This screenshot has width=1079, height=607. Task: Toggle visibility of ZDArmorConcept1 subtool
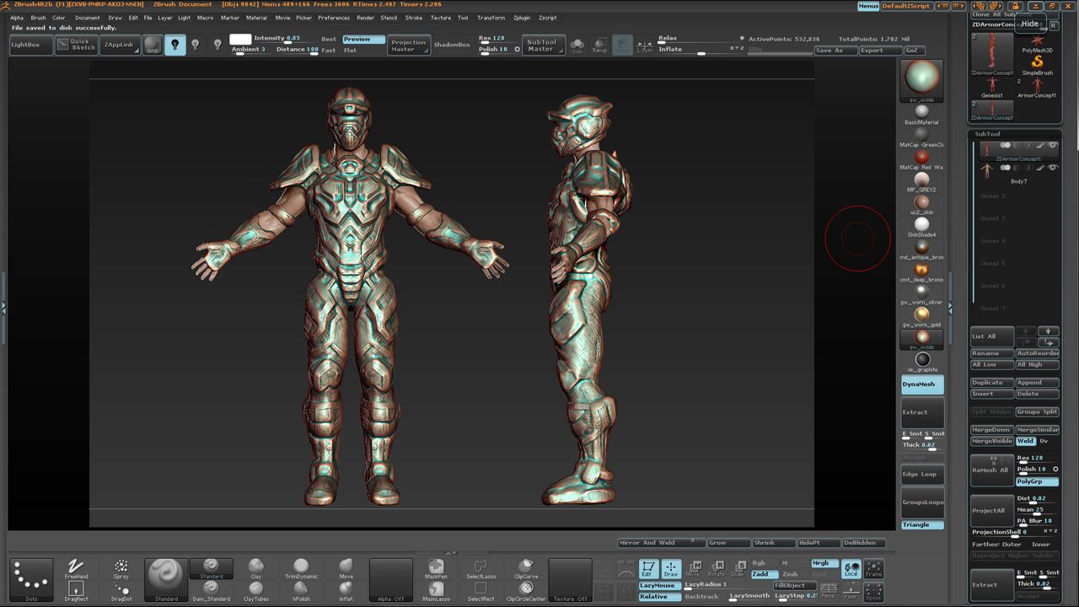(1052, 146)
